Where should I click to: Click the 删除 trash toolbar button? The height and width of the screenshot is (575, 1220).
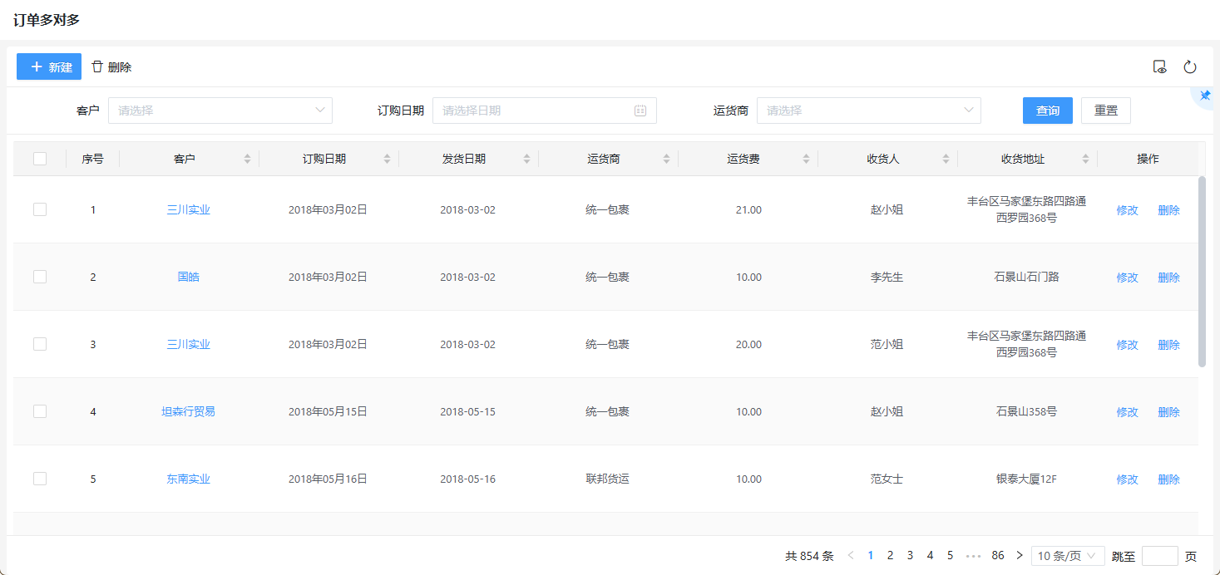(111, 67)
